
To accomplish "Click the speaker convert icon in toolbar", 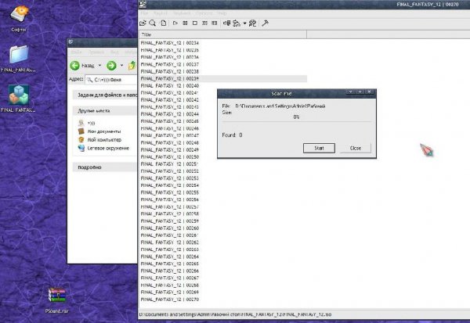I will click(227, 23).
